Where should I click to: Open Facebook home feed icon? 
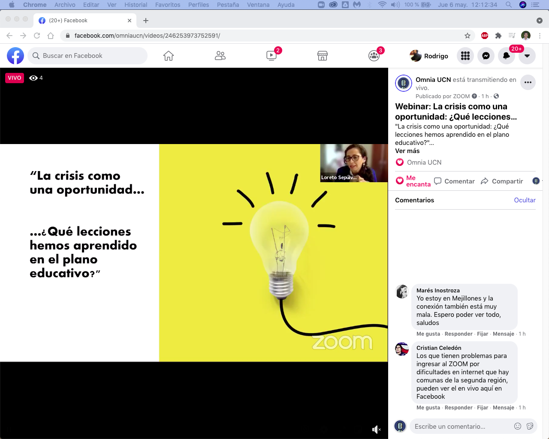pyautogui.click(x=169, y=56)
